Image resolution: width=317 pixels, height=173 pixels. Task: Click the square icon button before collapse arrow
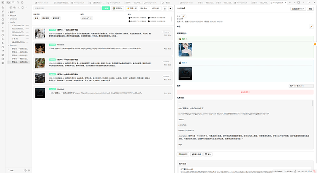(165, 8)
